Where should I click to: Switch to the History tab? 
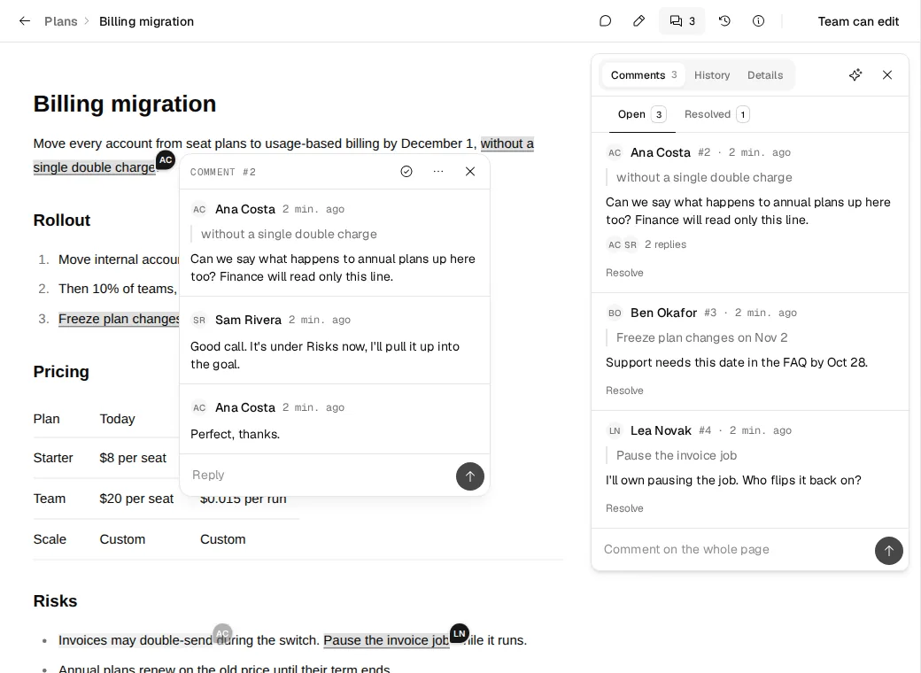coord(712,75)
